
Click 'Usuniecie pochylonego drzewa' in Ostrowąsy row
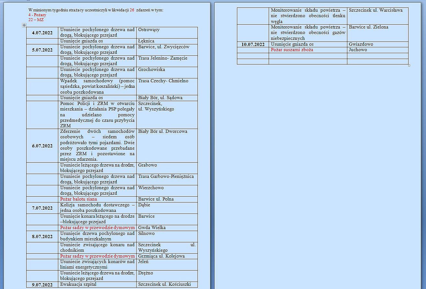(97, 33)
